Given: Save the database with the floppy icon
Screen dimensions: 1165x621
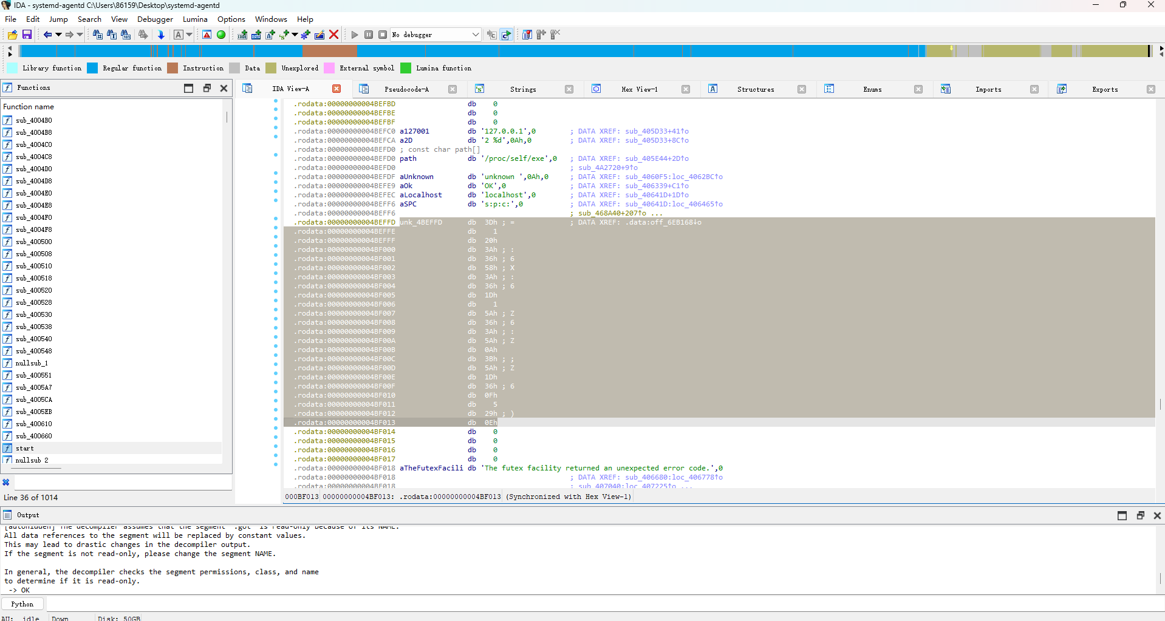Looking at the screenshot, I should coord(27,35).
